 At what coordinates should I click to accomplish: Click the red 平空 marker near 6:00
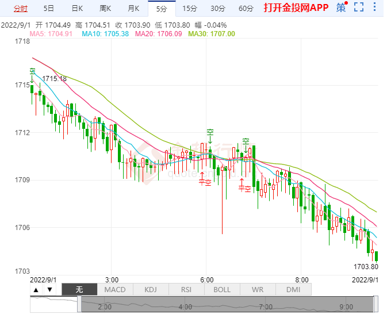205,183
